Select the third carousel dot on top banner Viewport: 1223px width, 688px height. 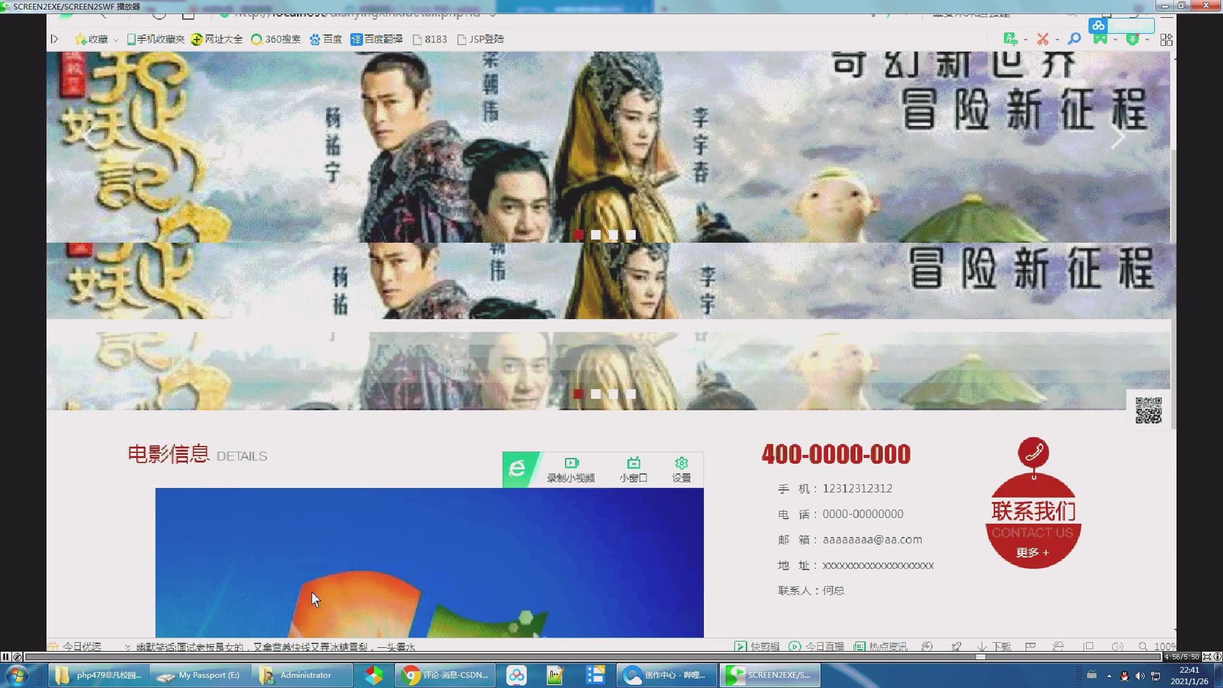point(613,235)
